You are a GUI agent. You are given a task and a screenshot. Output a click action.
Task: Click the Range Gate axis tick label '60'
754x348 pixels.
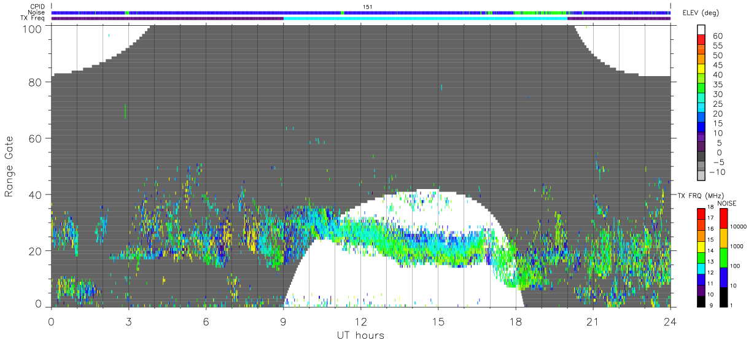click(36, 138)
